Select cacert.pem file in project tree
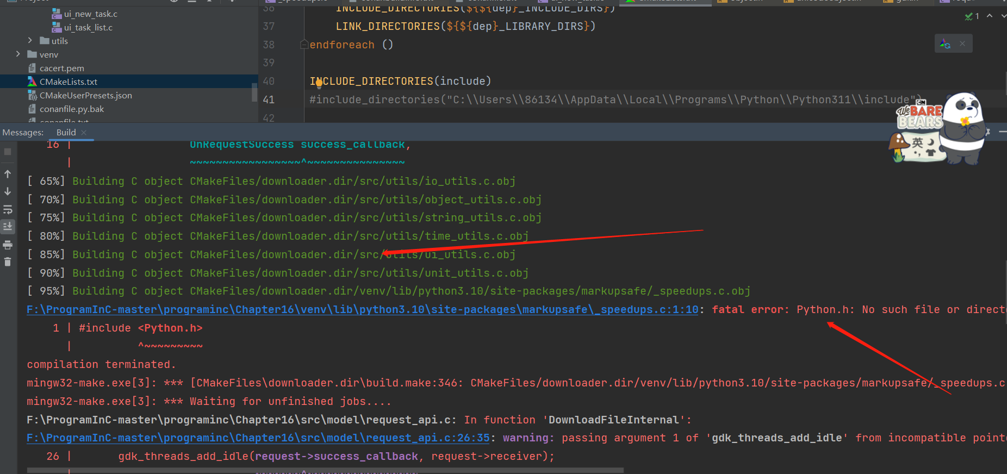The image size is (1007, 474). click(x=62, y=68)
